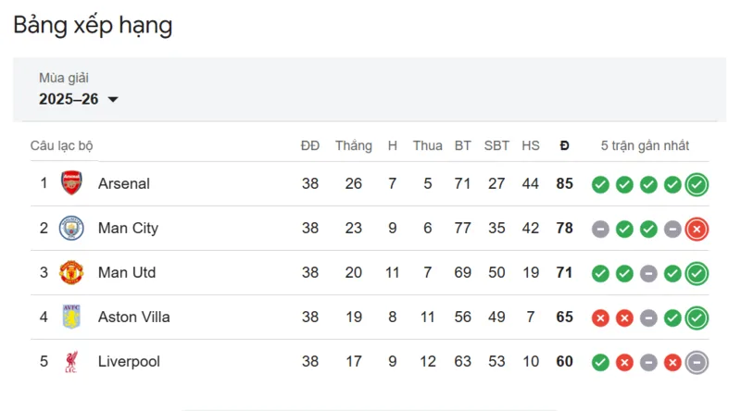
Task: Click the Thắng column header
Action: pyautogui.click(x=354, y=146)
